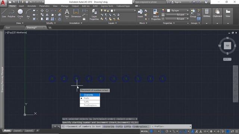239x134 pixels.
Task: Click Match Properties tool
Action: [x=156, y=15]
